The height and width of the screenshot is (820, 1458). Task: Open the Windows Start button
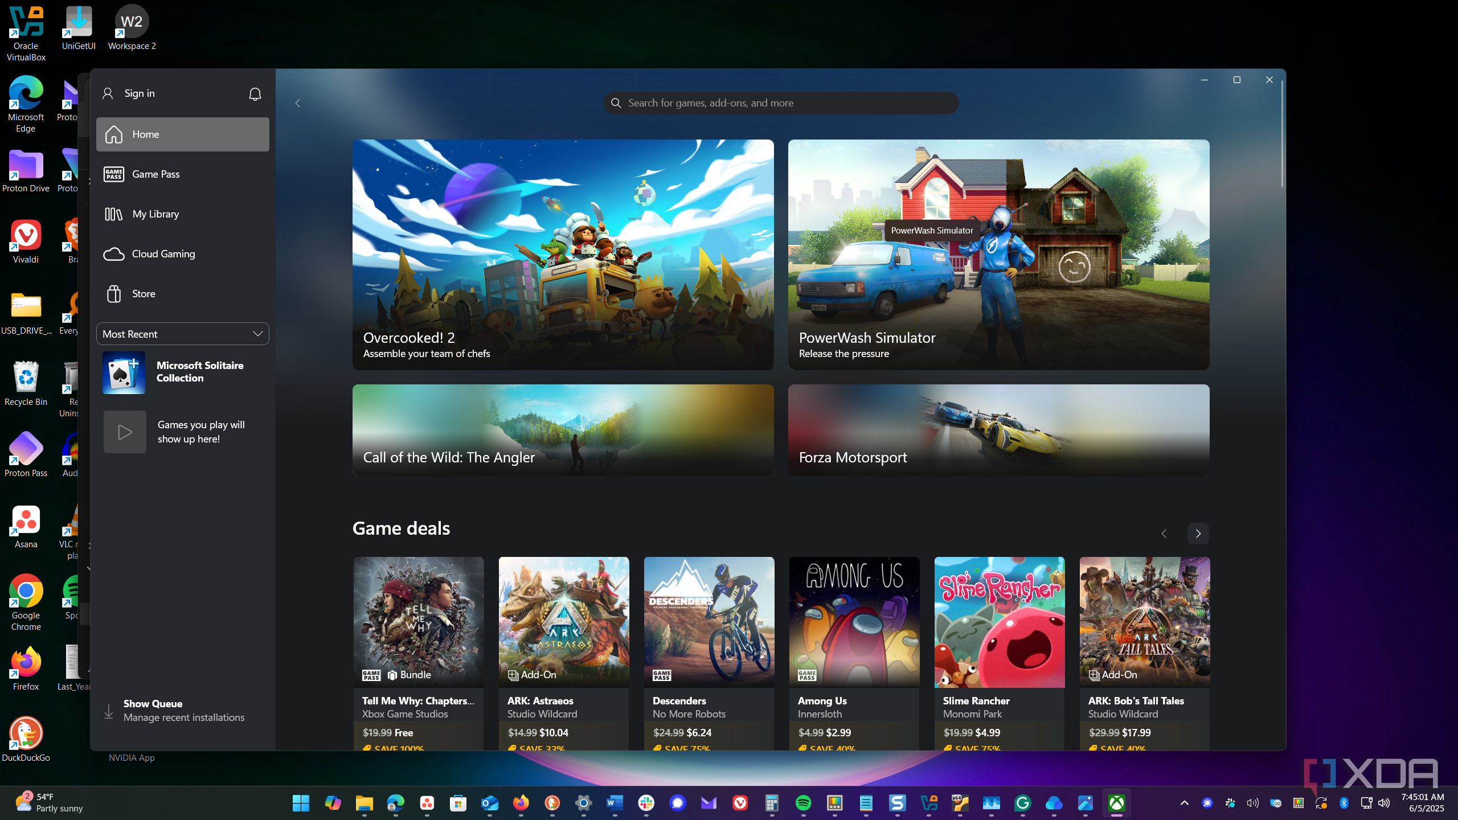(301, 803)
